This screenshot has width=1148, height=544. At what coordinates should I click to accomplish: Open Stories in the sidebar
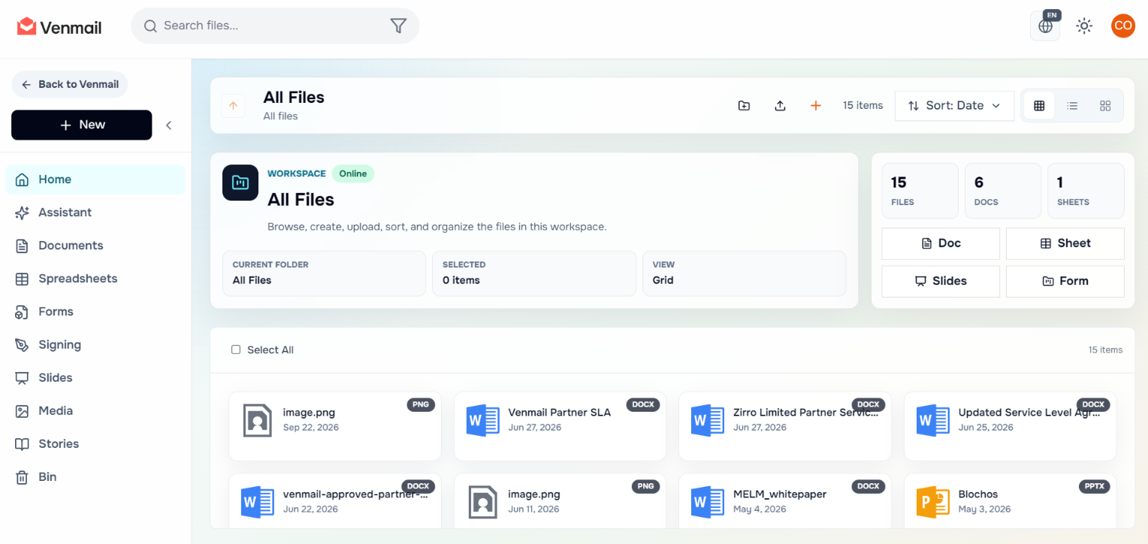tap(95, 444)
